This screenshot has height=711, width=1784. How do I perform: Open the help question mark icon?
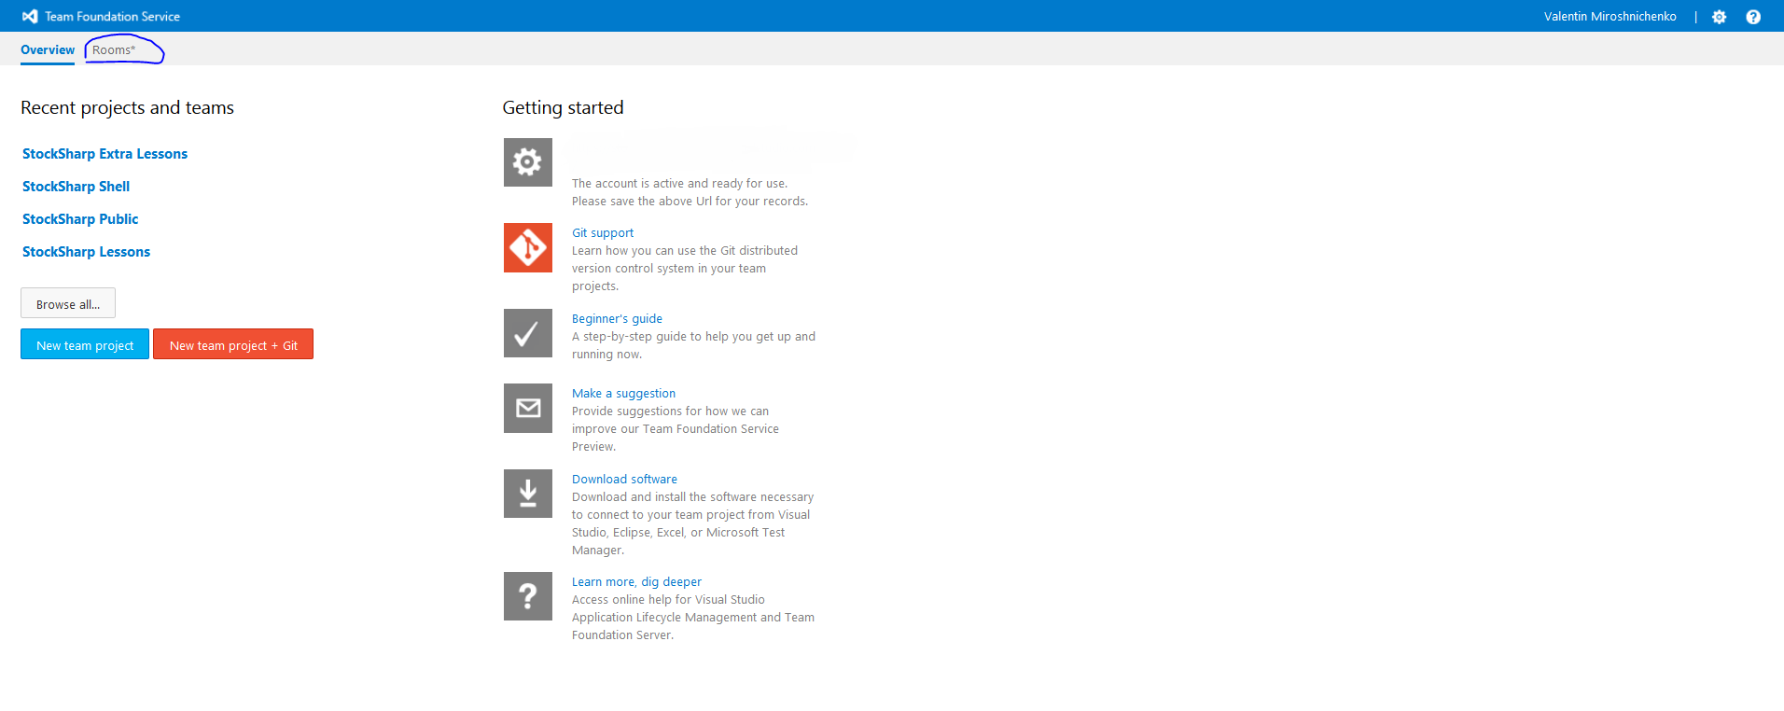pos(1753,17)
